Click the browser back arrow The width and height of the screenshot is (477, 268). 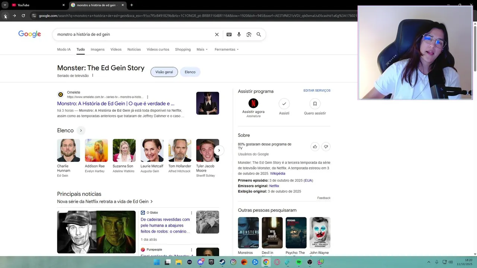coord(5,16)
